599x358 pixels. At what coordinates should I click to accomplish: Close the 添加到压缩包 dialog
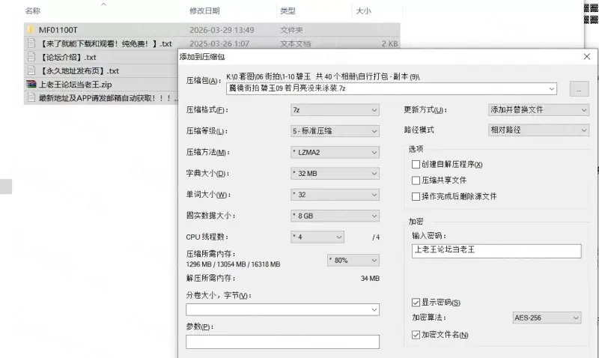pos(586,56)
